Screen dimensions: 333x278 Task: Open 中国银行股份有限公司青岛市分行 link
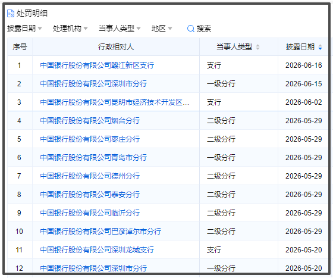(93, 158)
